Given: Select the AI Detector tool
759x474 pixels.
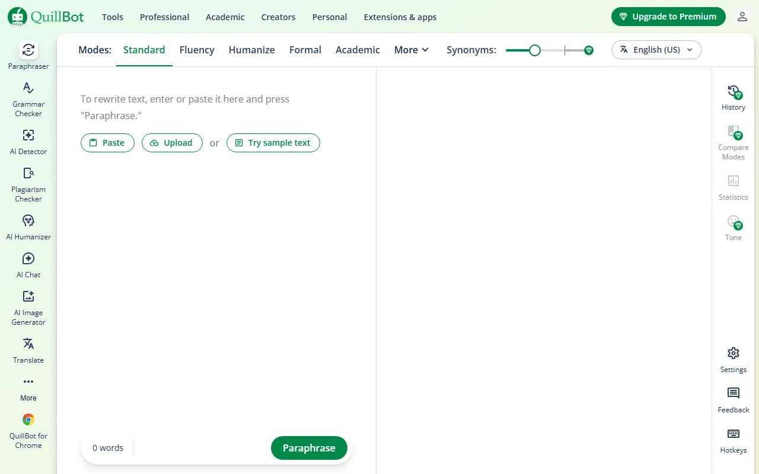Looking at the screenshot, I should tap(28, 140).
